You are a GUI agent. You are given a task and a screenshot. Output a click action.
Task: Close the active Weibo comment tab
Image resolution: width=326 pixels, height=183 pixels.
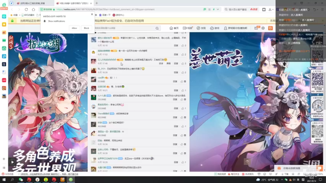coord(91,3)
